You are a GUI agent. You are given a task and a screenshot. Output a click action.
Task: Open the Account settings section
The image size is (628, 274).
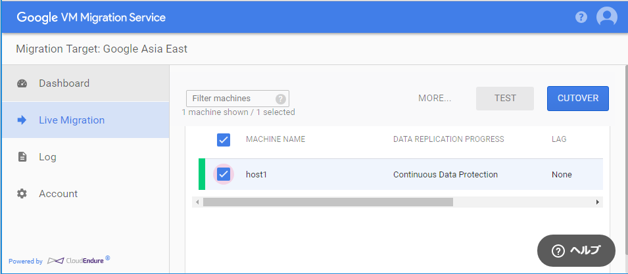click(x=85, y=194)
